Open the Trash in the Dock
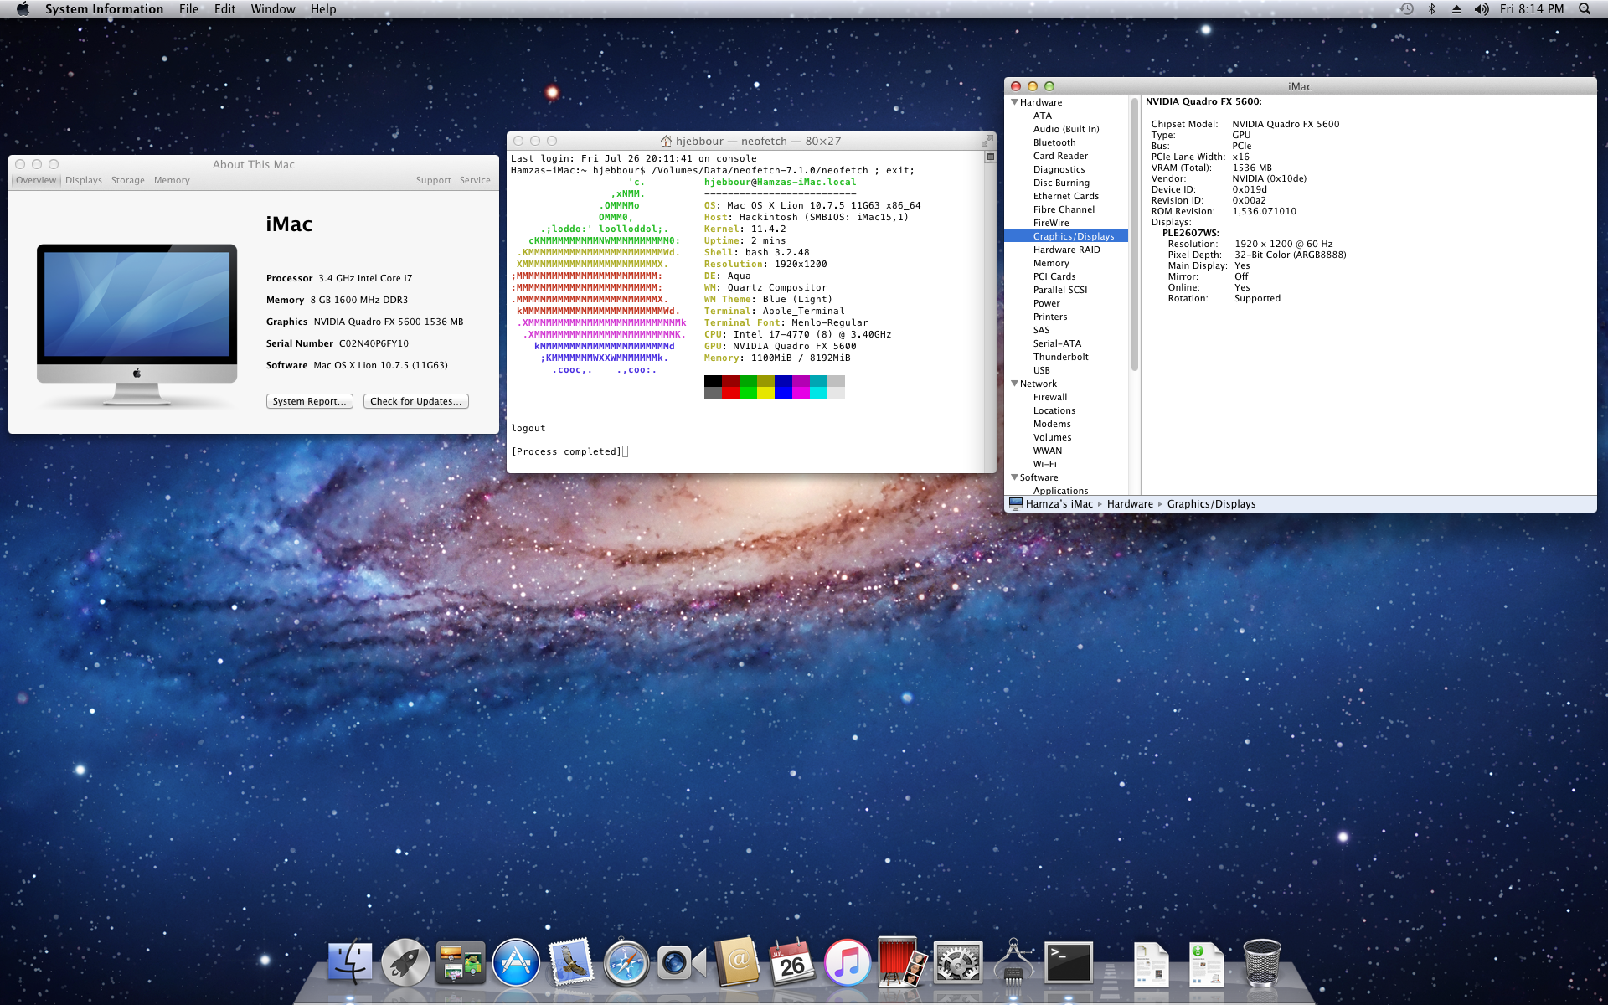Image resolution: width=1608 pixels, height=1005 pixels. 1261,963
